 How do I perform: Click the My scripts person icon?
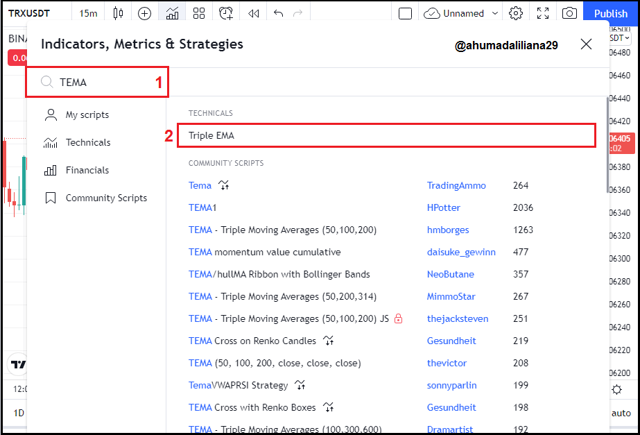[x=51, y=114]
